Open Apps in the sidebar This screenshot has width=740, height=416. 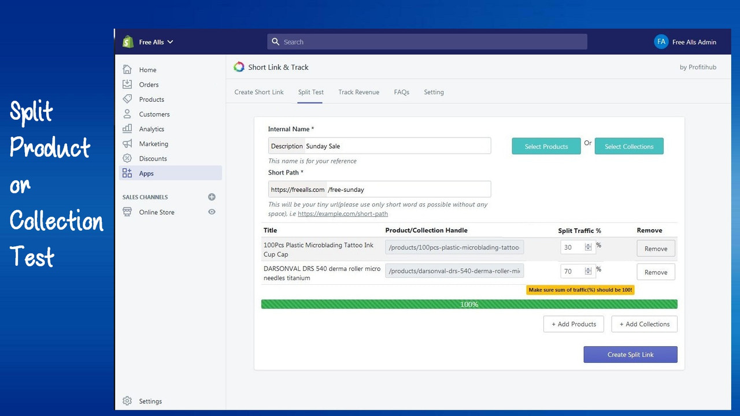click(171, 173)
